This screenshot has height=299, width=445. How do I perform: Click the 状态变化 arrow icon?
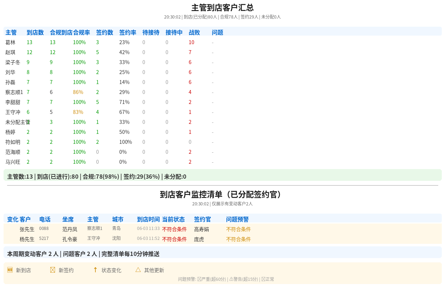[x=95, y=270]
